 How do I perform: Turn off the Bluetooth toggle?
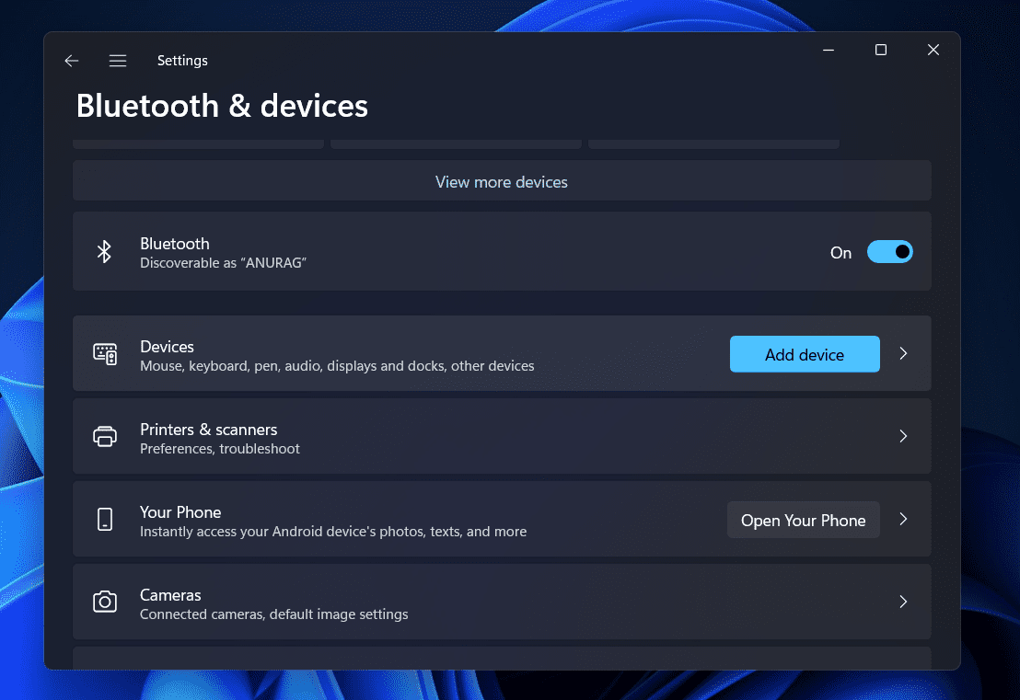(889, 252)
